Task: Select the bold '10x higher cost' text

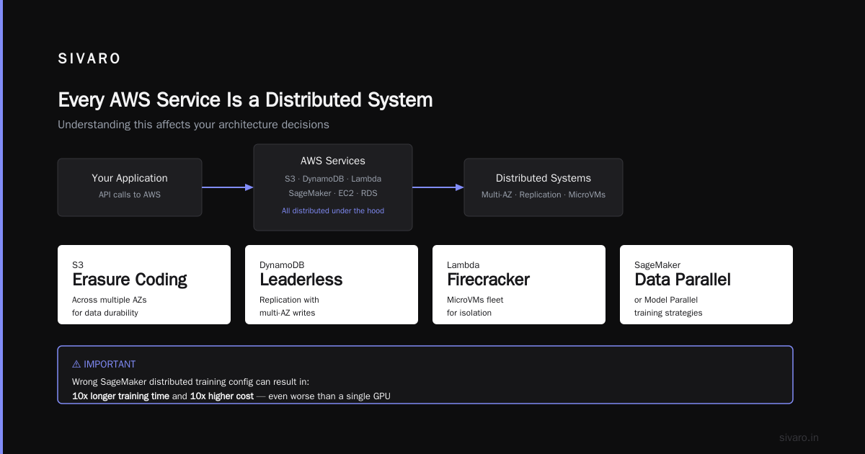Action: tap(221, 396)
